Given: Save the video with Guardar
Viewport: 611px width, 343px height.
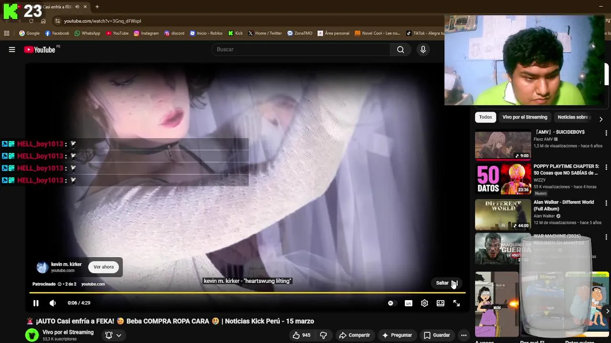Looking at the screenshot, I should coord(437,335).
